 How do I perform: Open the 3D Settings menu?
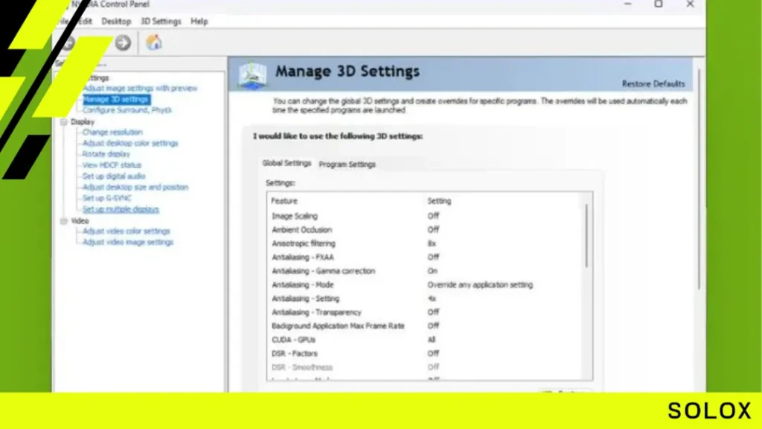pyautogui.click(x=161, y=22)
